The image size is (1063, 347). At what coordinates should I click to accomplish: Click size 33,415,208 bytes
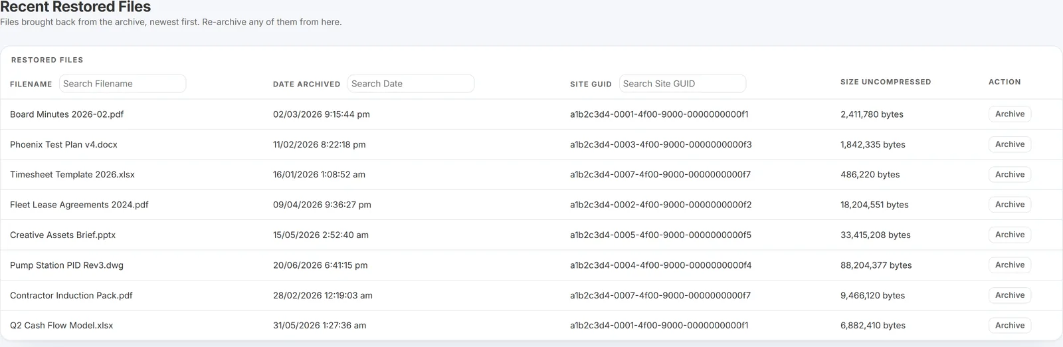(876, 235)
